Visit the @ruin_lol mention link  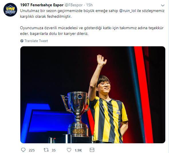coord(127,11)
